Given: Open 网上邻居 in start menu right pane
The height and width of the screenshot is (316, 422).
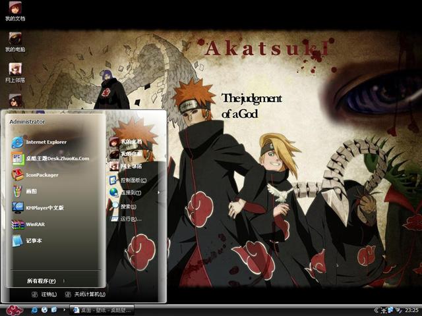Looking at the screenshot, I should tap(126, 167).
